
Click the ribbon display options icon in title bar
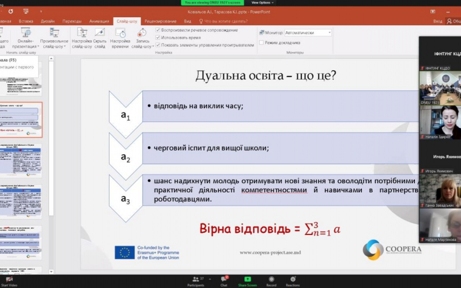[433, 12]
